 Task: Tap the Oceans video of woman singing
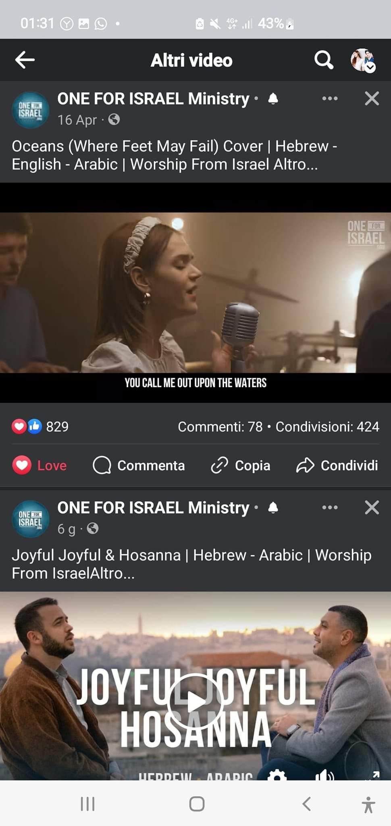coord(195,292)
